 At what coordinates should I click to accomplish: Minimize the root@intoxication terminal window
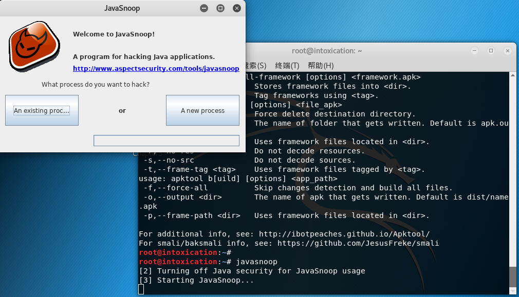point(474,51)
